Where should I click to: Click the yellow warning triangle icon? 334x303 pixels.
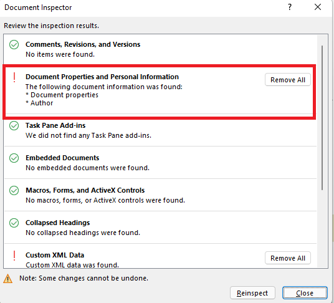pyautogui.click(x=8, y=278)
